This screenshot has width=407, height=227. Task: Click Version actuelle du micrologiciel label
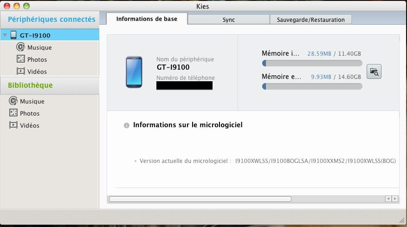(x=185, y=161)
